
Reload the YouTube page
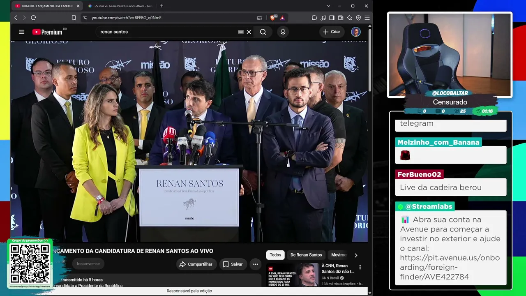click(x=34, y=18)
